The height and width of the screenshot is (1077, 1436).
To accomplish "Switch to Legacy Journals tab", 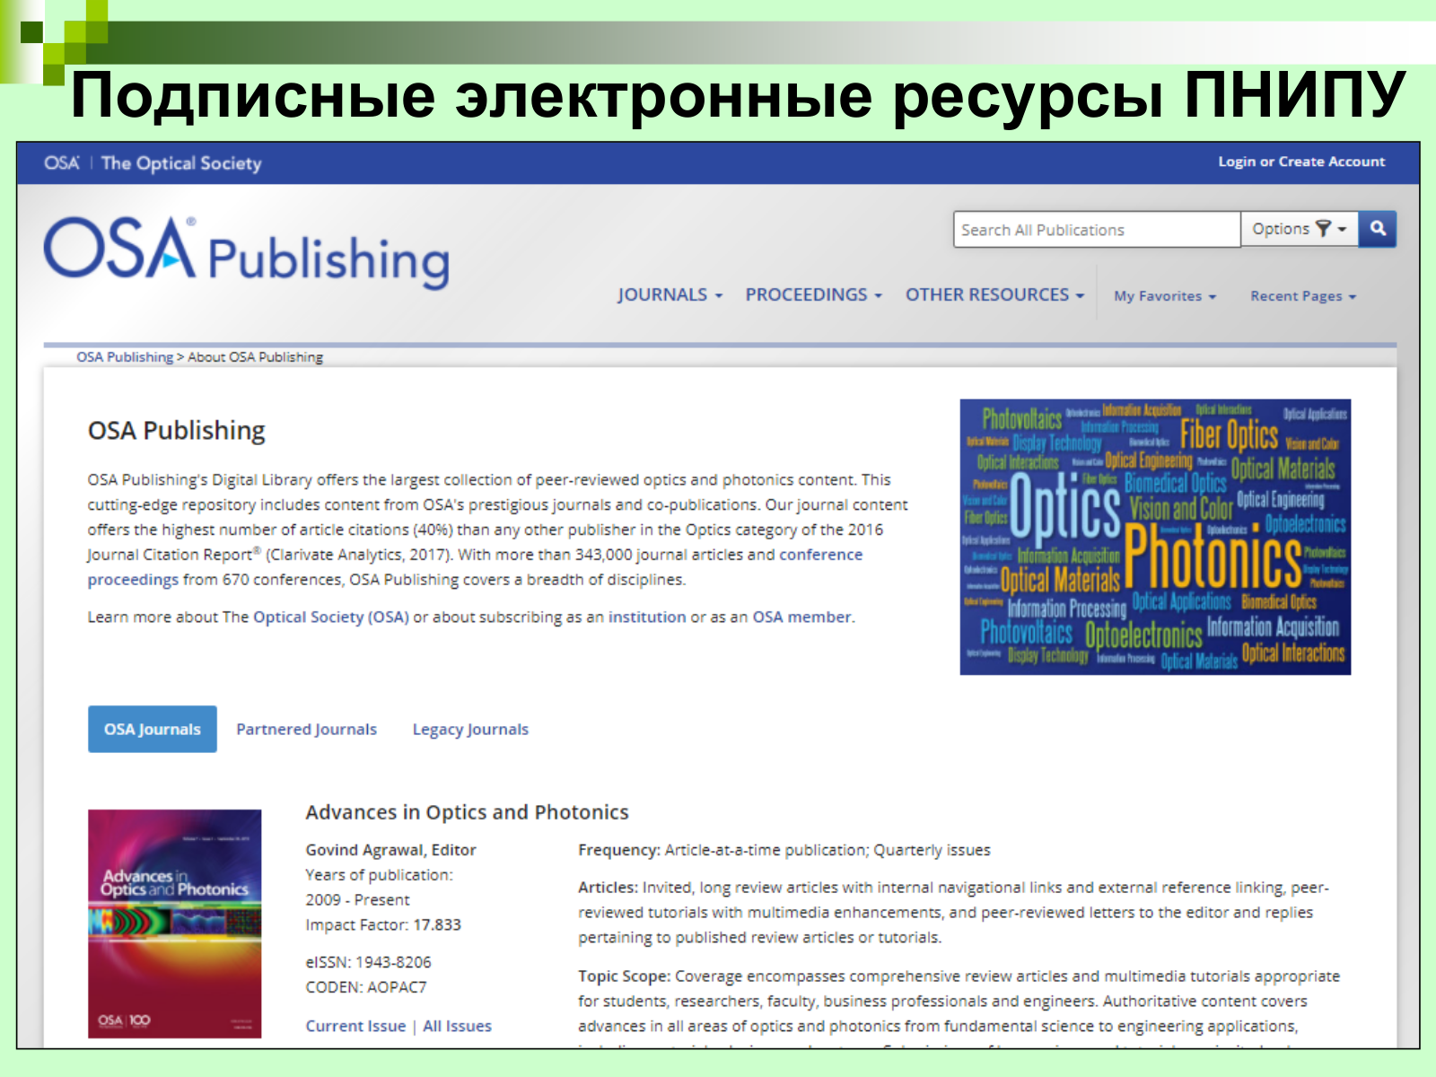I will (x=470, y=730).
